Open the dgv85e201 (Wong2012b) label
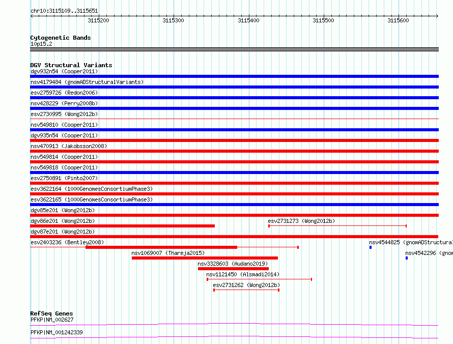This screenshot has height=344, width=453. pyautogui.click(x=63, y=210)
